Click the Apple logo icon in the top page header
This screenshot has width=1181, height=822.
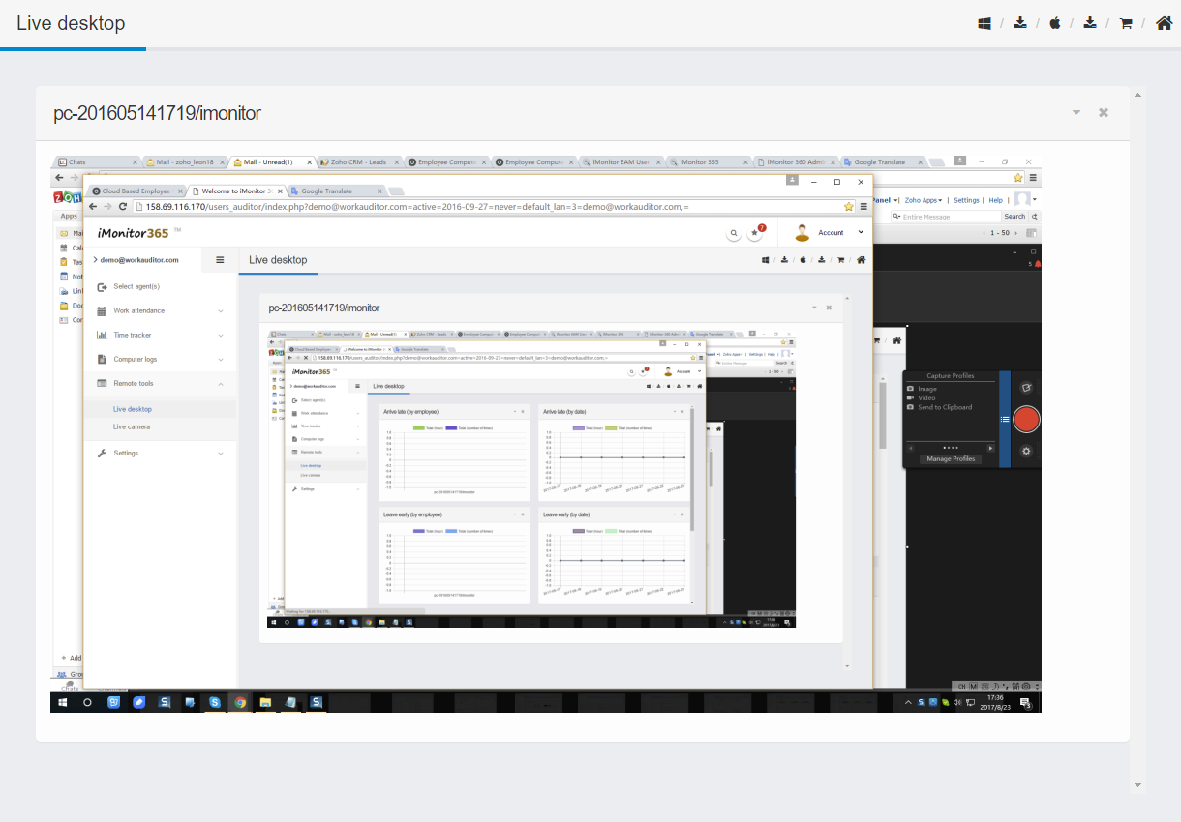click(1055, 23)
